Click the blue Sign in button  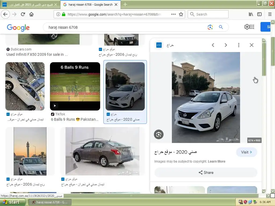coord(265,27)
